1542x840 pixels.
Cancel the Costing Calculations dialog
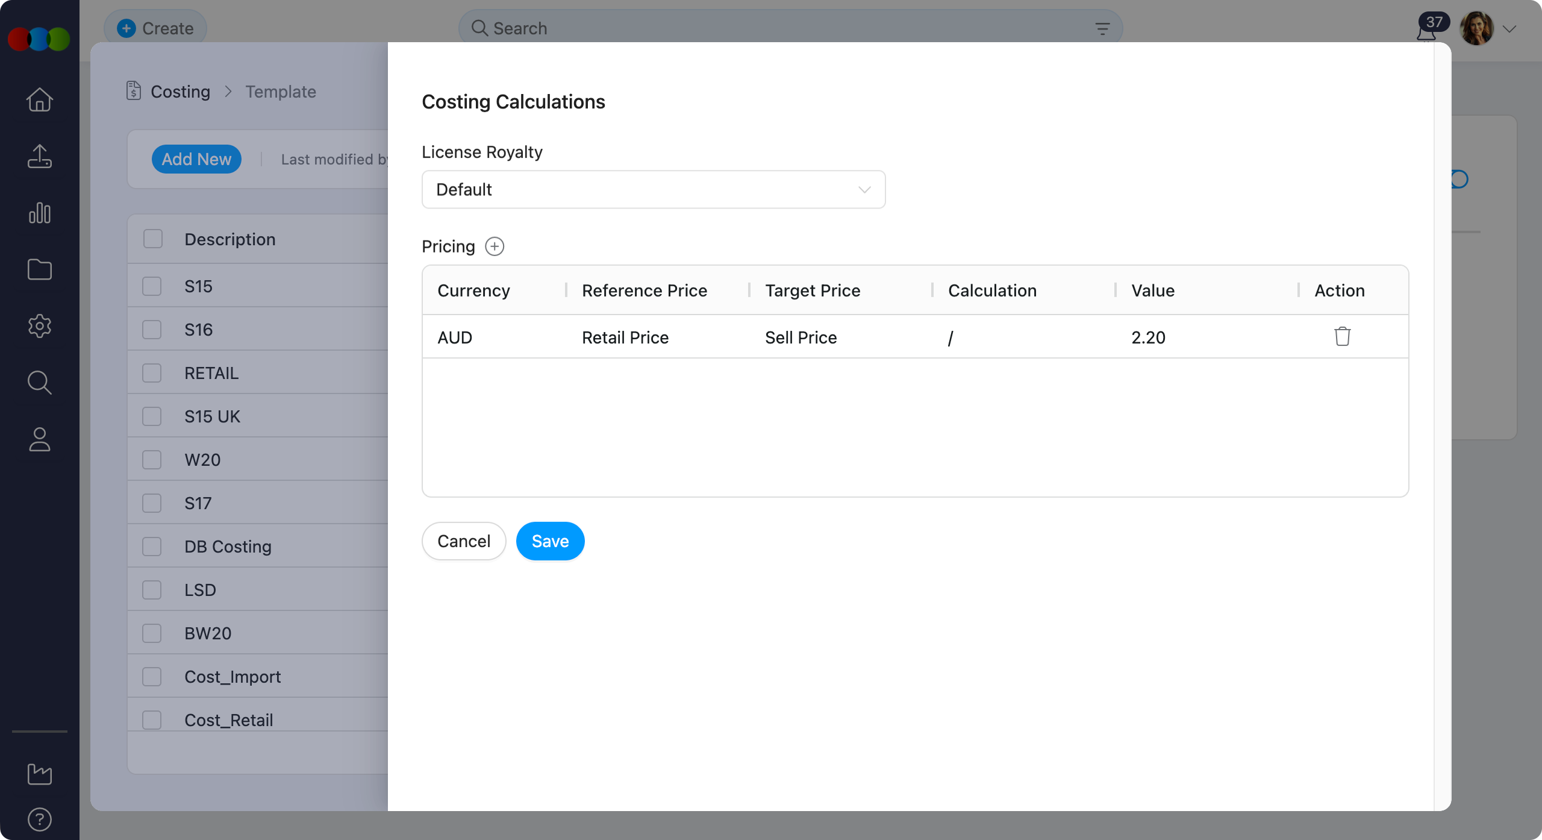[x=463, y=541]
